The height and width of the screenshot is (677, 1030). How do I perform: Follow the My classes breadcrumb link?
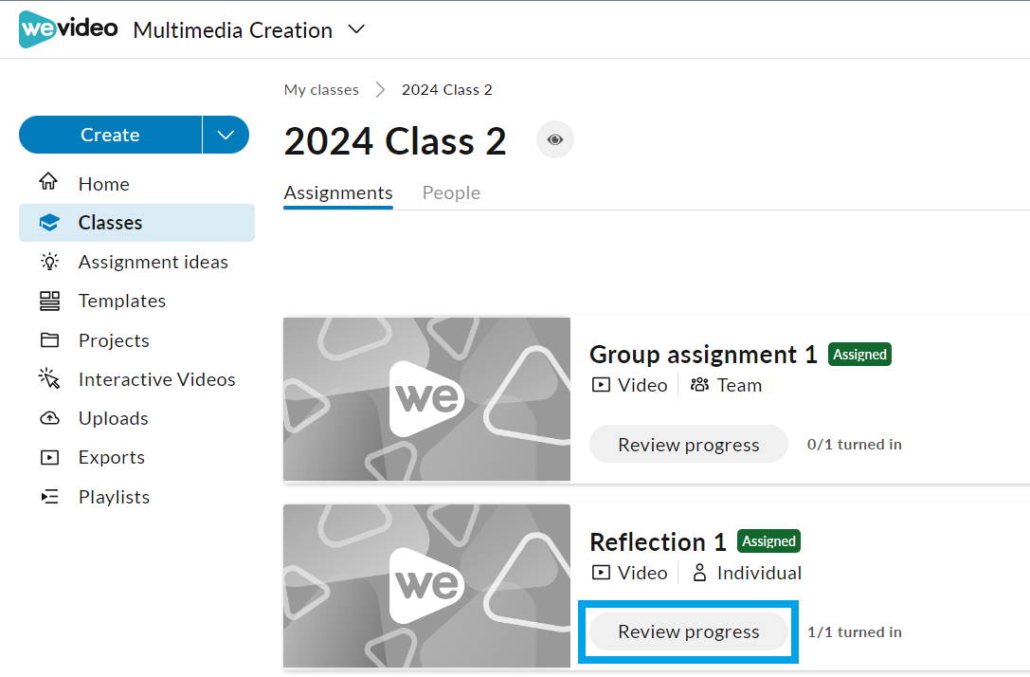[321, 89]
